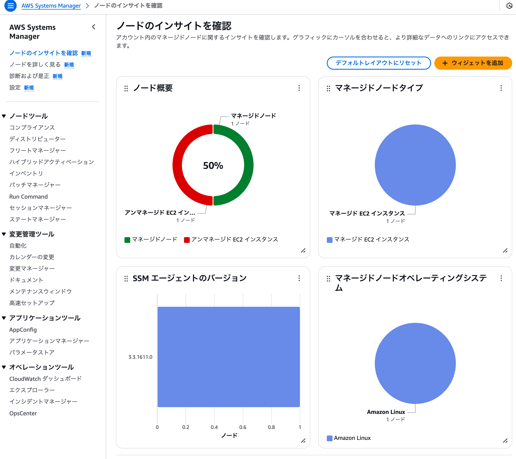Open Run Command page
The image size is (516, 459).
pos(28,197)
